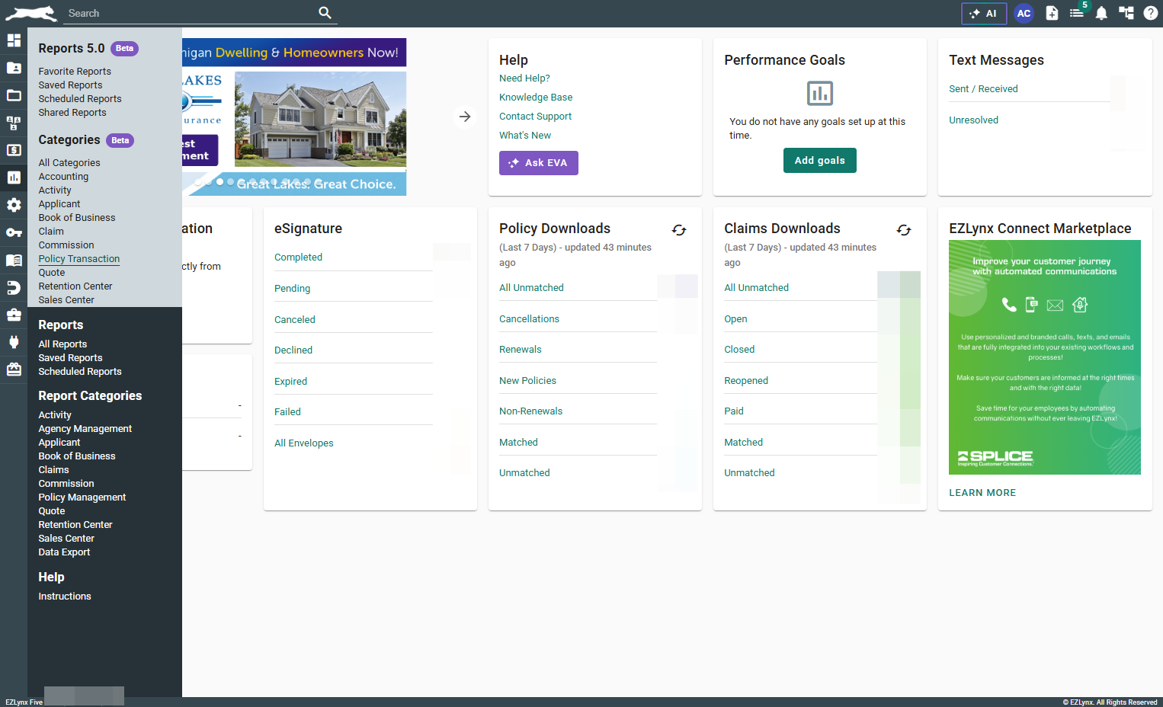Open the new document icon in header
The image size is (1163, 707).
pyautogui.click(x=1052, y=13)
